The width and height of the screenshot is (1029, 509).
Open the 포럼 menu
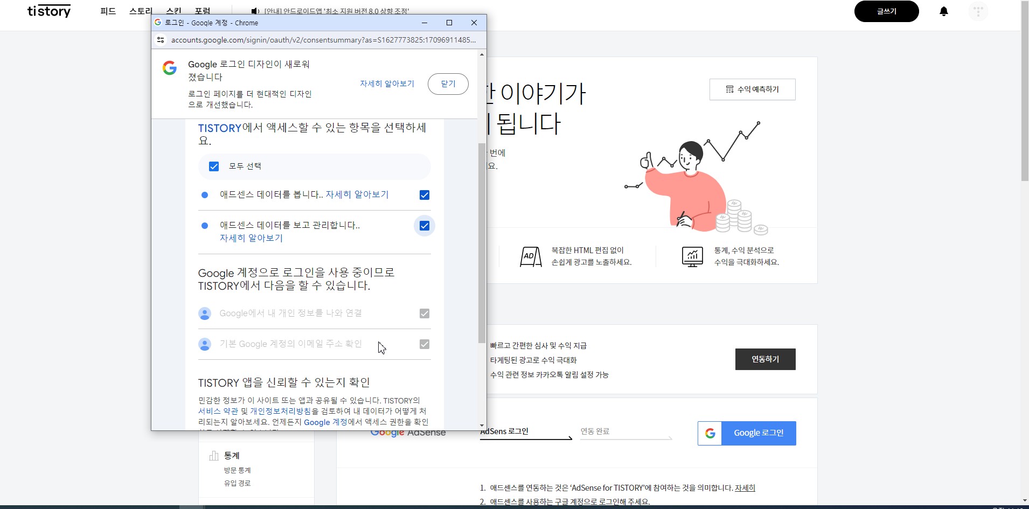coord(203,11)
